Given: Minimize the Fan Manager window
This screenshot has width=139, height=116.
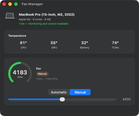Looking at the screenshot, I should point(10,4).
